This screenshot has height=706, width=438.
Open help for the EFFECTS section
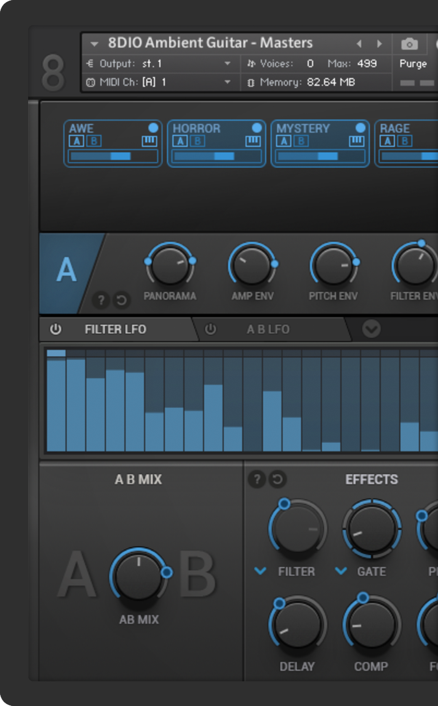(x=257, y=479)
